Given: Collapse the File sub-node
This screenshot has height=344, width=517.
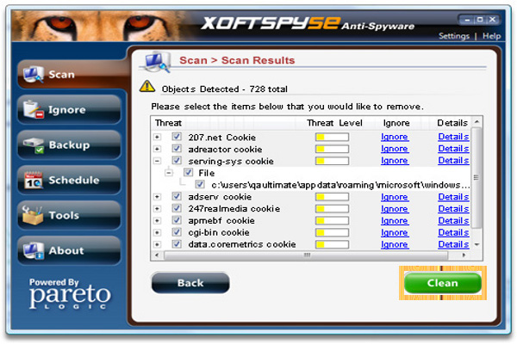Looking at the screenshot, I should coord(169,173).
